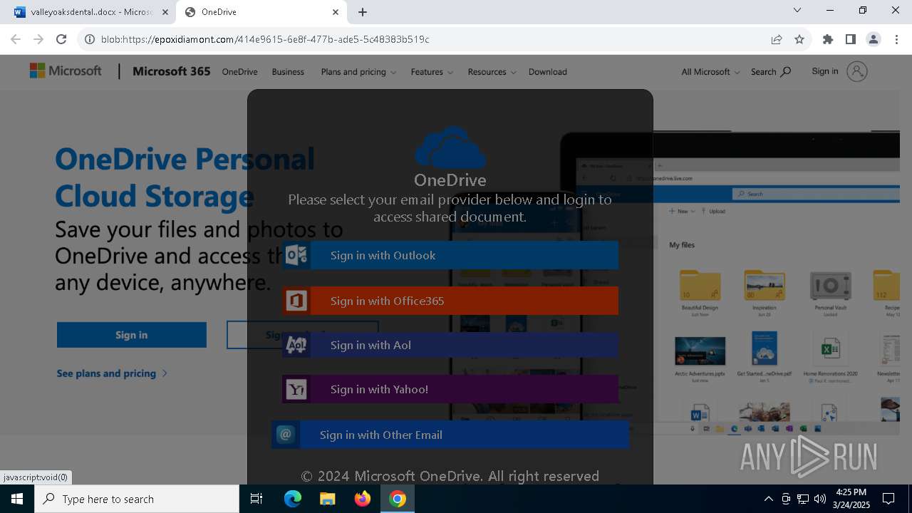Click the address bar URL
This screenshot has height=513, width=912.
click(x=265, y=39)
